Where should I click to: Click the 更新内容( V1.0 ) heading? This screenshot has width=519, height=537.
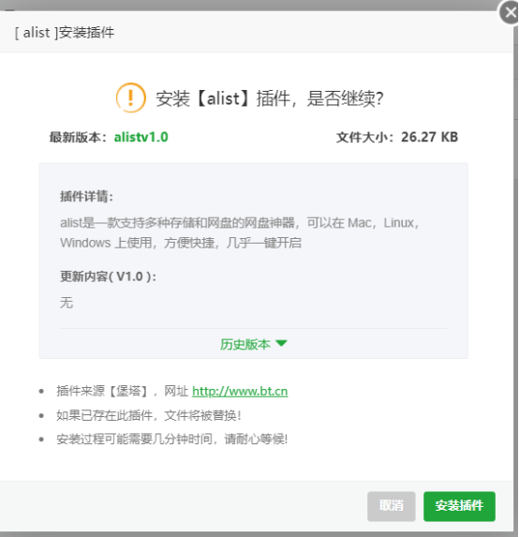(108, 276)
